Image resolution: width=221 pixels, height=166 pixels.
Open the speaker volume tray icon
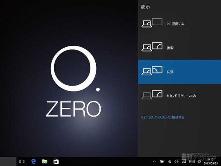(x=176, y=162)
